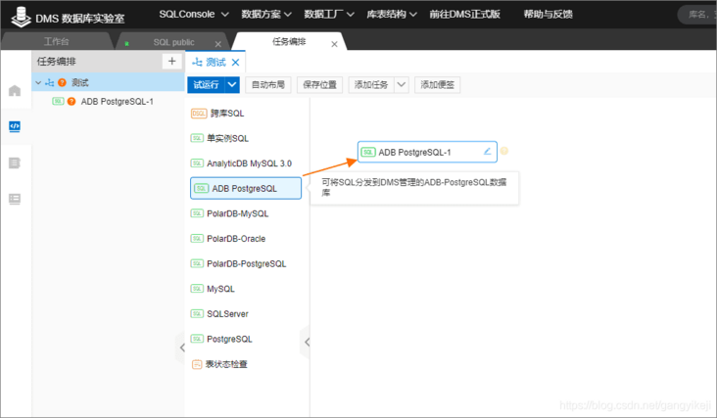Open the 数据工厂 dropdown menu
717x418 pixels.
point(329,14)
